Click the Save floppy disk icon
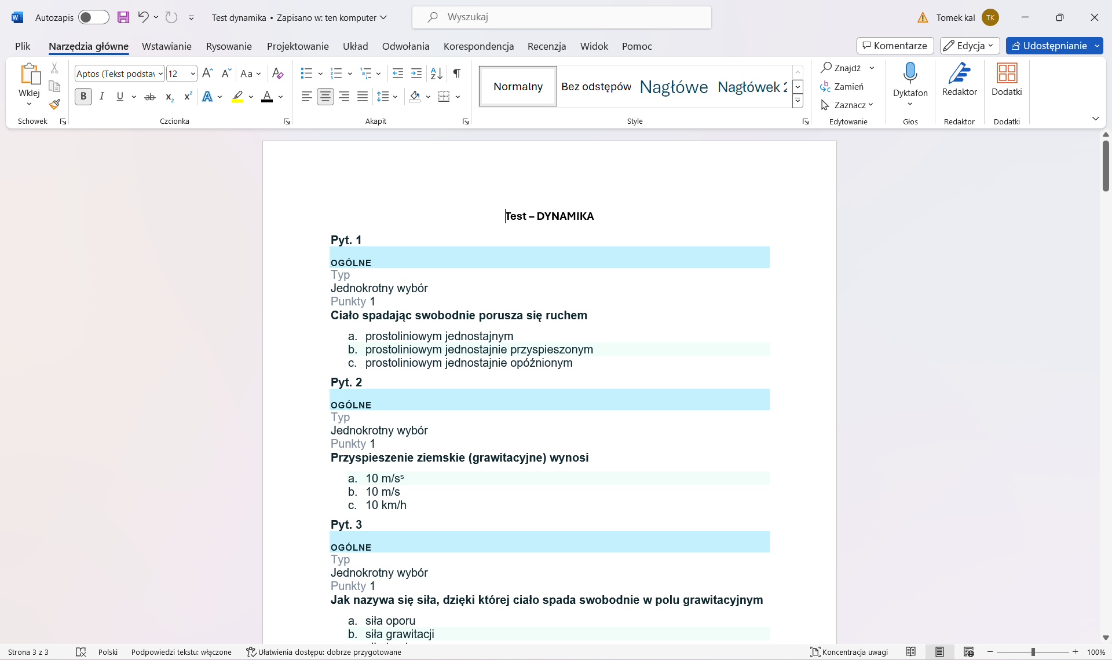 click(x=123, y=17)
